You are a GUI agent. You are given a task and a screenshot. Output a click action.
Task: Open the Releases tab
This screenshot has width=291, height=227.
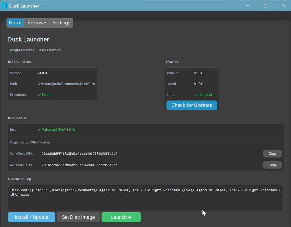(x=37, y=23)
